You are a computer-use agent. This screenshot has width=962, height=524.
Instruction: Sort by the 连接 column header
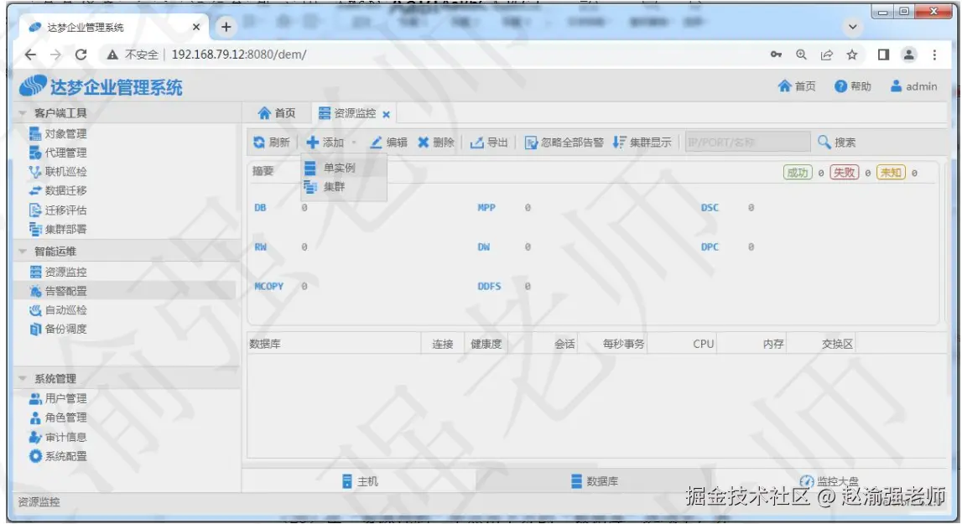tap(442, 345)
